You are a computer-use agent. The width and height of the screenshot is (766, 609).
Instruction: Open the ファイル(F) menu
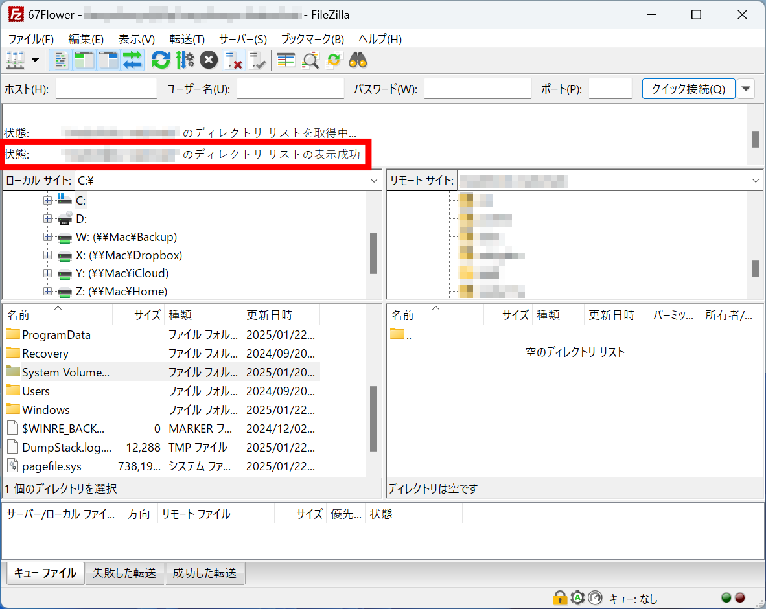point(30,39)
